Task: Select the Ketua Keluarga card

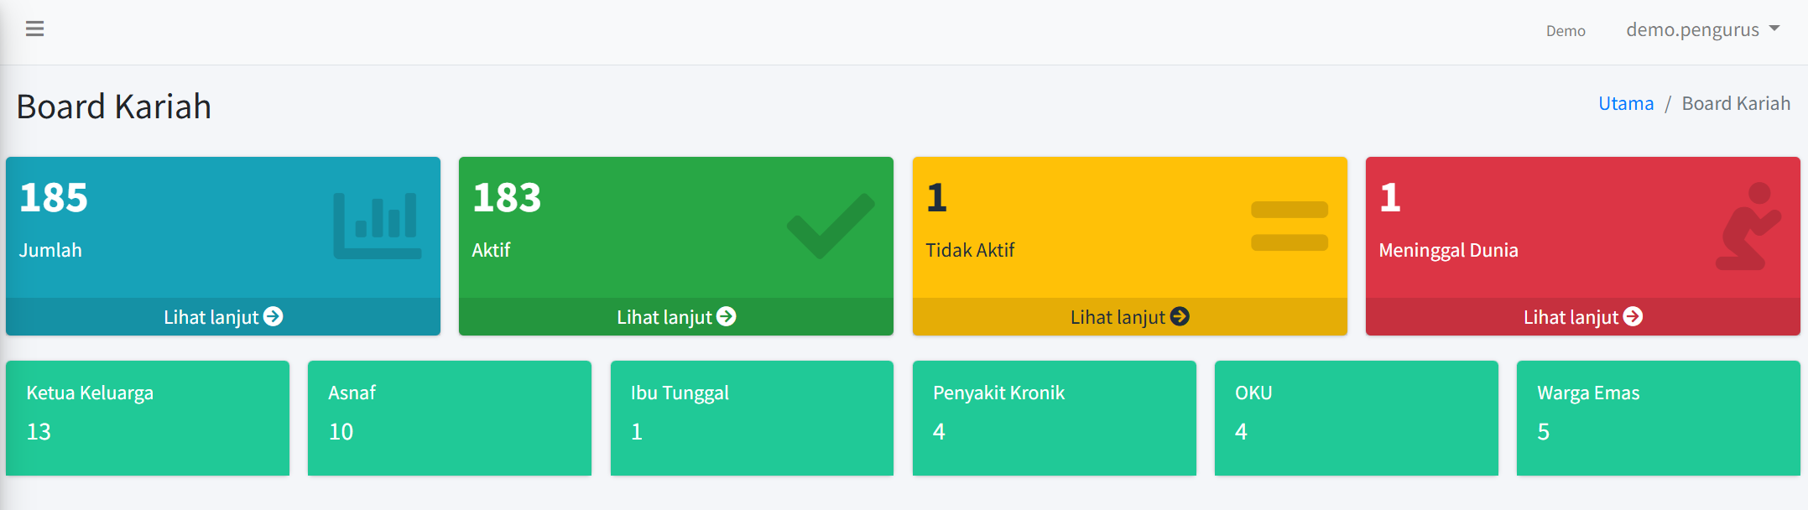Action: (148, 418)
